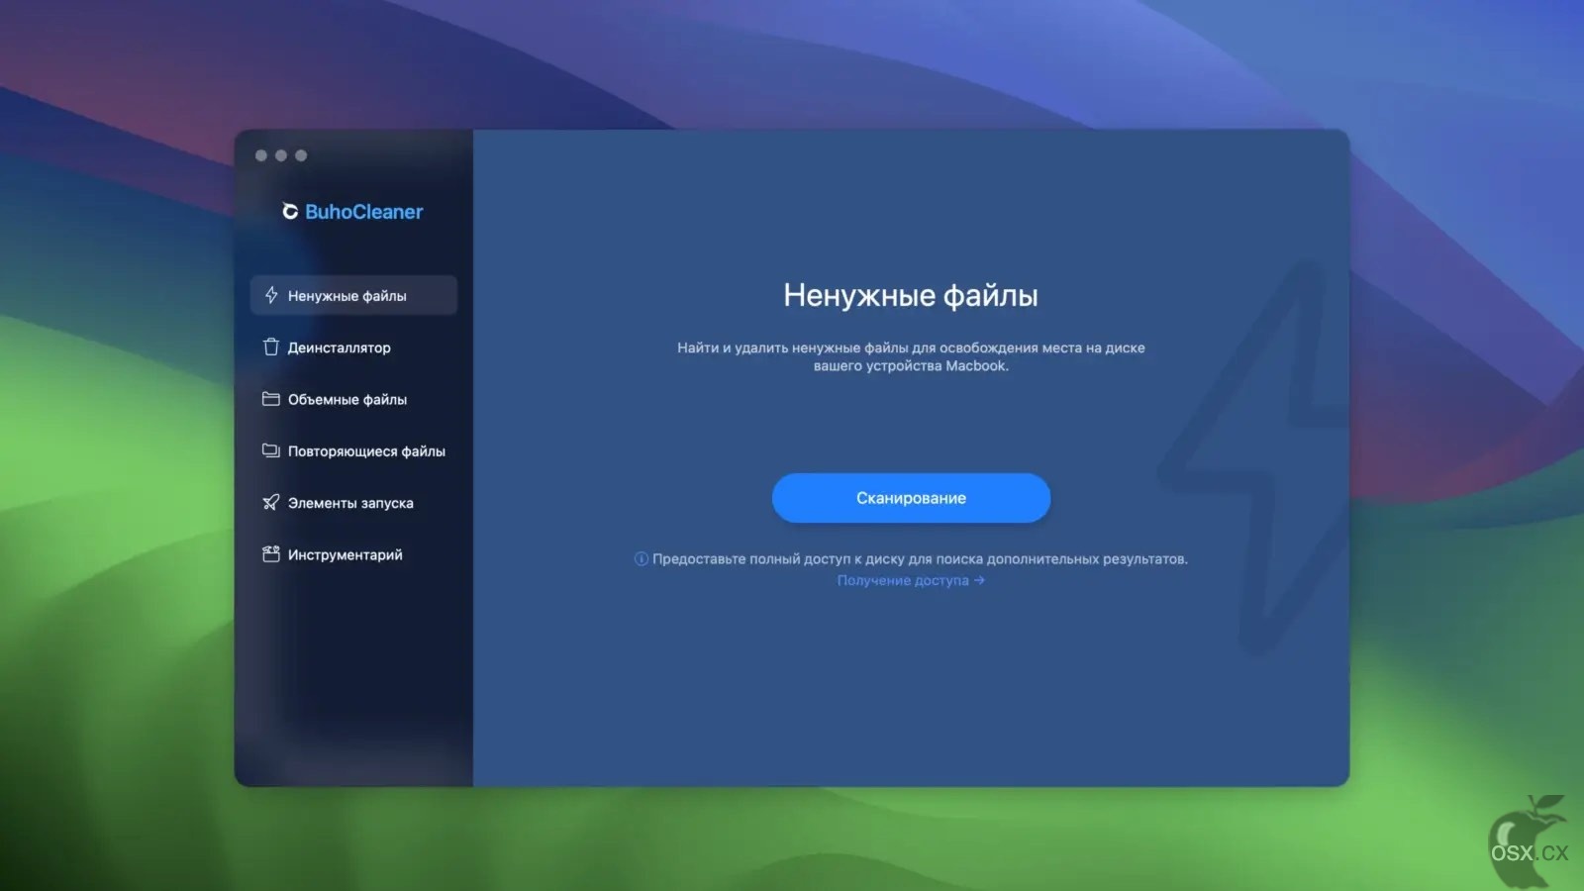The height and width of the screenshot is (891, 1584).
Task: Click the trash can icon beside Деинсталлятор
Action: (271, 346)
